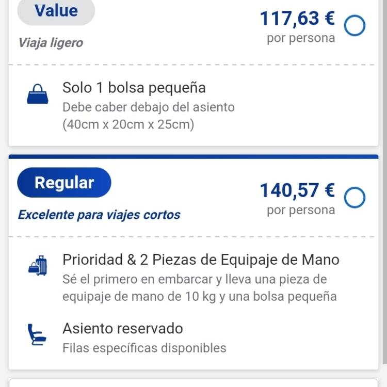
Task: Click 'Prioridad & 2 Piezas de Equipaje' heading
Action: 201,260
